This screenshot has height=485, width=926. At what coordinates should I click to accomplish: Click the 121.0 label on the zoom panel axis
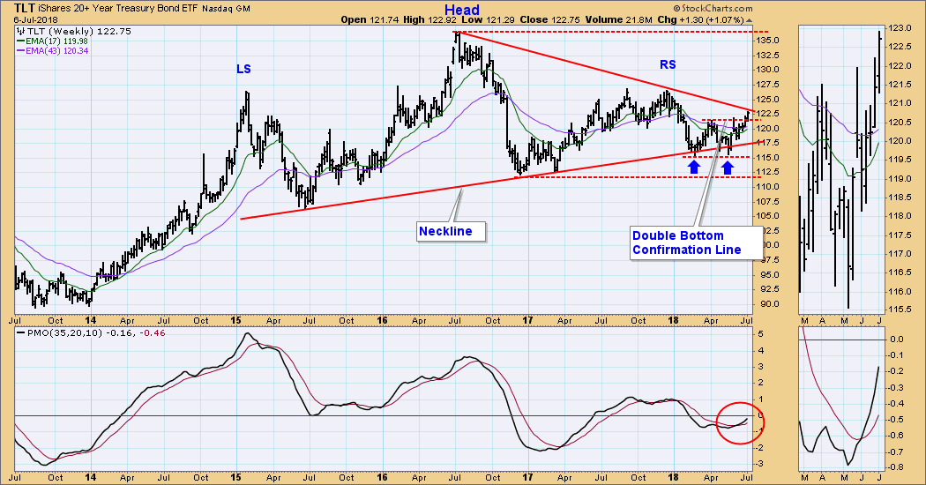[900, 103]
